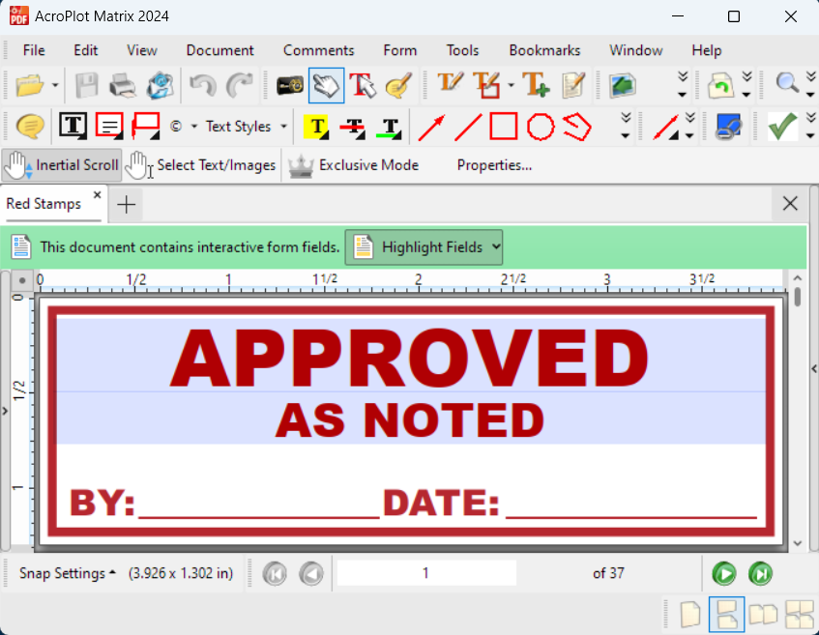The image size is (819, 635).
Task: Toggle Exclusive Mode
Action: pos(354,165)
